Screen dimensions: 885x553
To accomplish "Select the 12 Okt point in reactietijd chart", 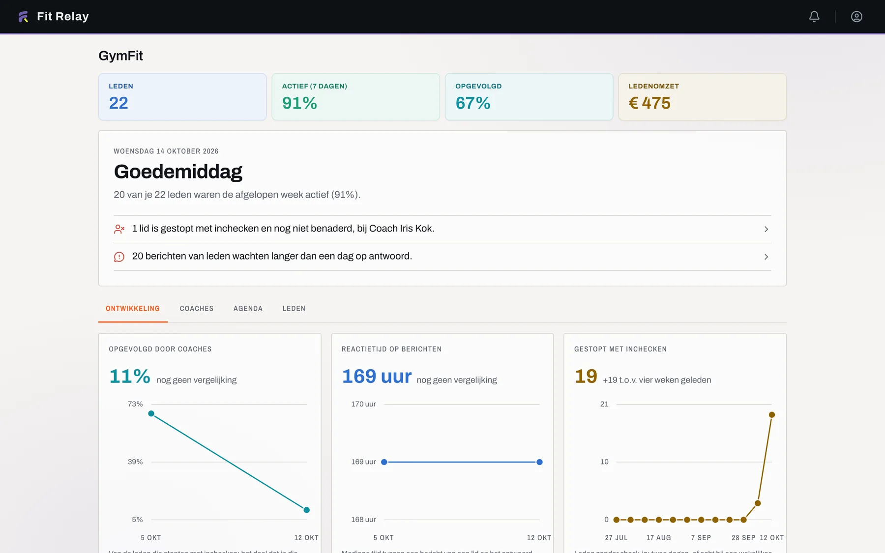I will (539, 462).
